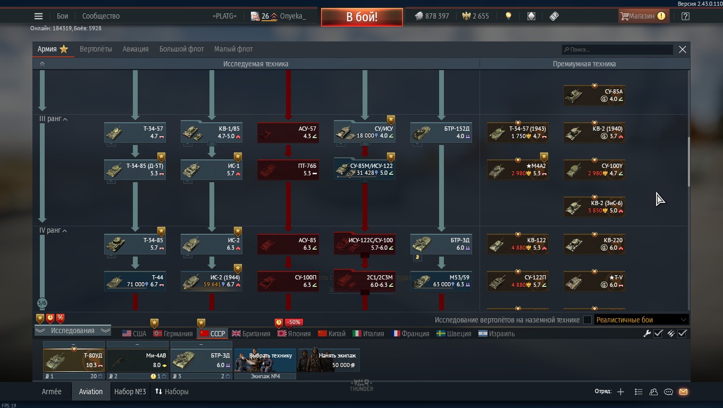
Task: Open the squad list icon
Action: [638, 392]
